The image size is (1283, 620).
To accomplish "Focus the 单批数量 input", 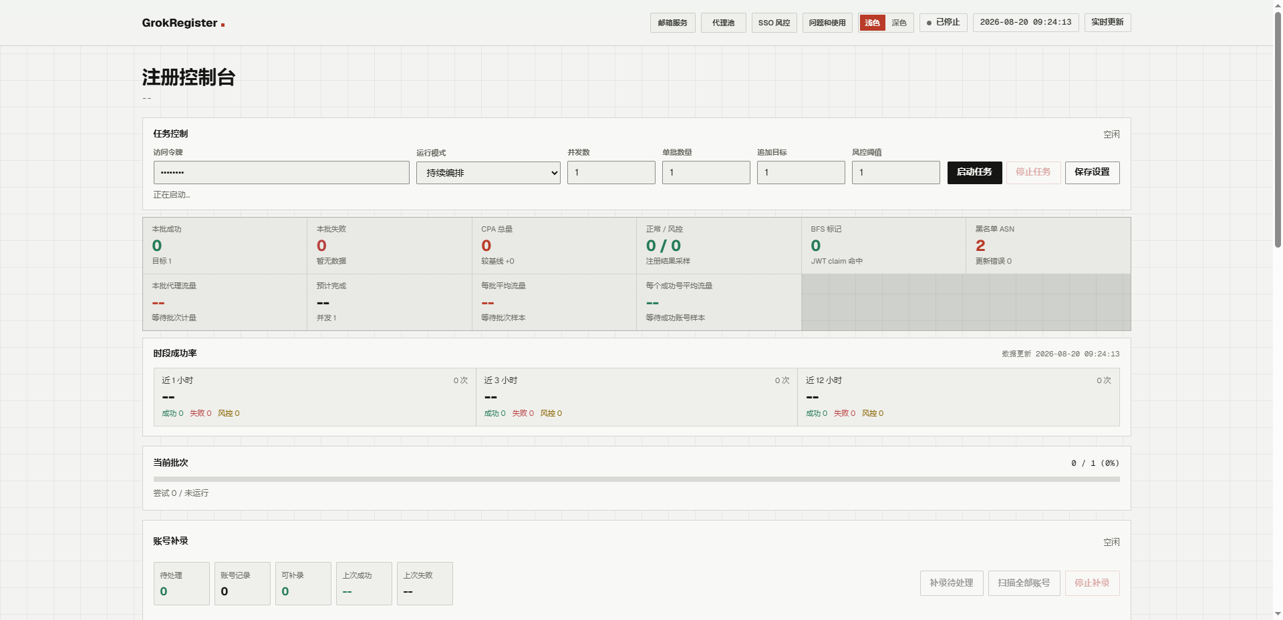I will point(706,172).
